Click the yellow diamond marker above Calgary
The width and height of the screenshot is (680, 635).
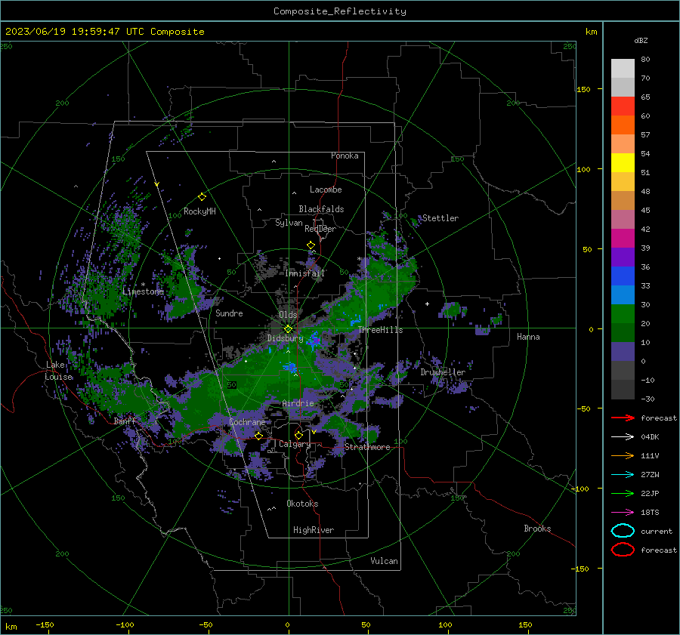coord(298,435)
